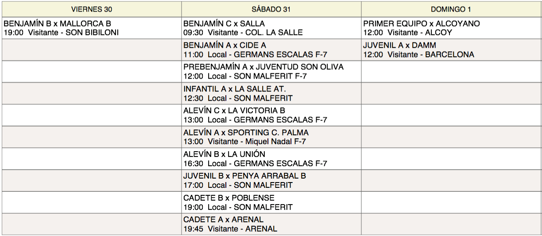Click JUVENIL B x PENYA ARRABAL B

pos(244,176)
